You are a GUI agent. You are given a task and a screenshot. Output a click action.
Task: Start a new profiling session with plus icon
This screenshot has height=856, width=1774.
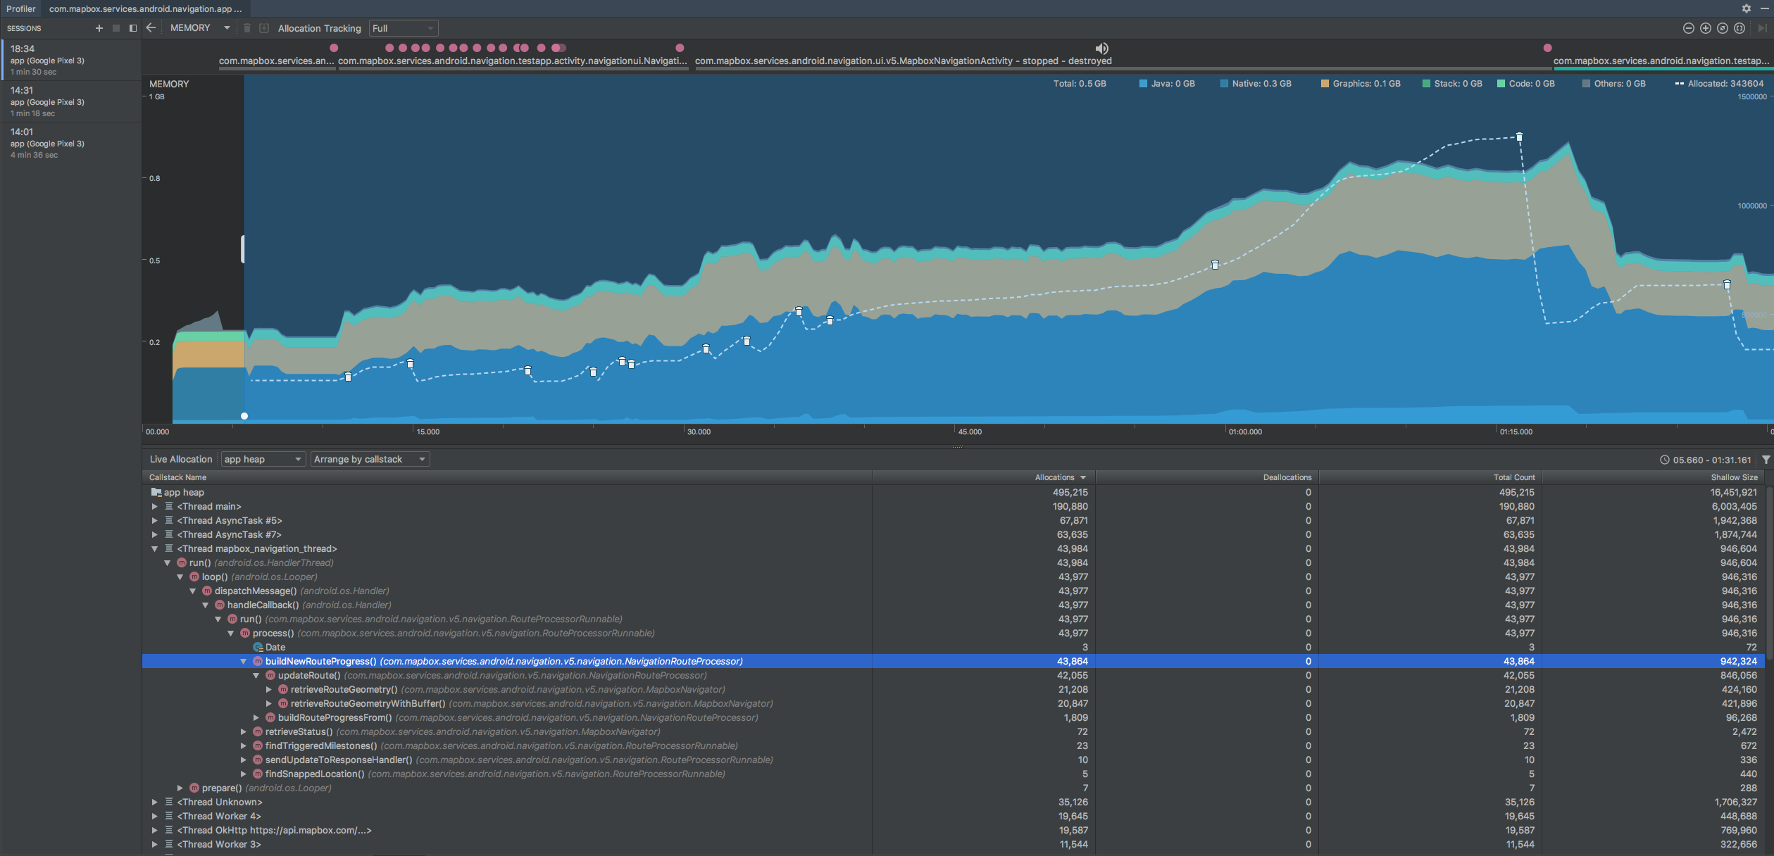99,28
